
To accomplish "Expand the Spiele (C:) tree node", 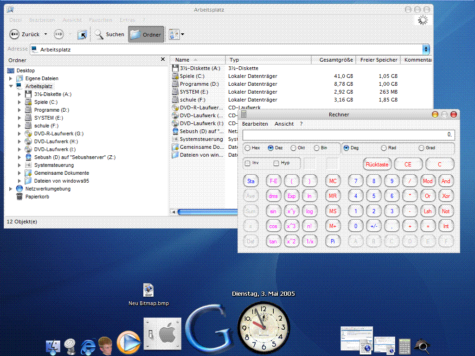I will click(19, 102).
